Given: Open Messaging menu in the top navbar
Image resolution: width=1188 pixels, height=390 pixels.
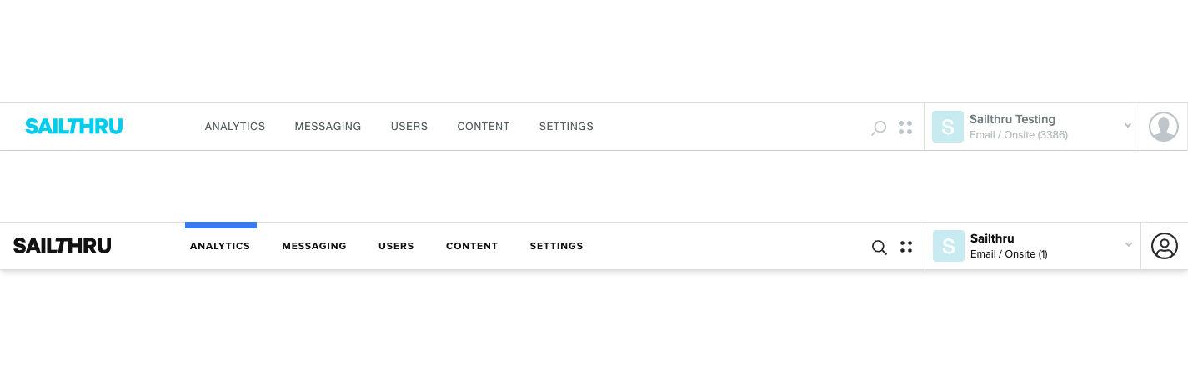Looking at the screenshot, I should 328,127.
